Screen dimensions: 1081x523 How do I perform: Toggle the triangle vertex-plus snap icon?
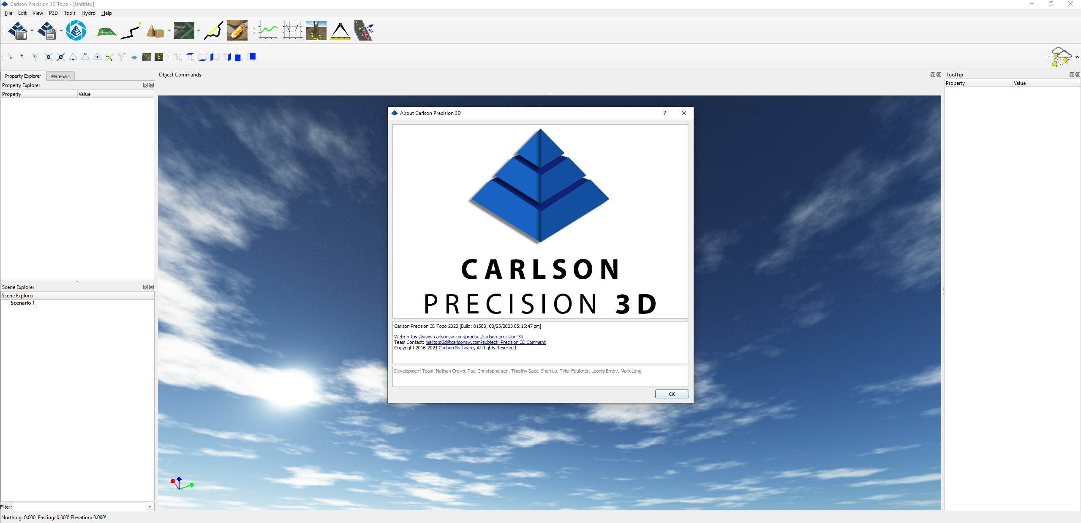[x=73, y=57]
